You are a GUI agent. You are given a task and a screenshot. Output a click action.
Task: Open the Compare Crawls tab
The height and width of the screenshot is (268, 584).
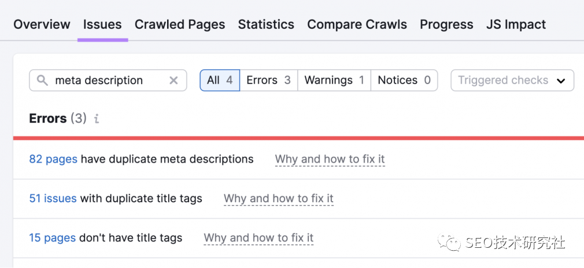click(357, 24)
